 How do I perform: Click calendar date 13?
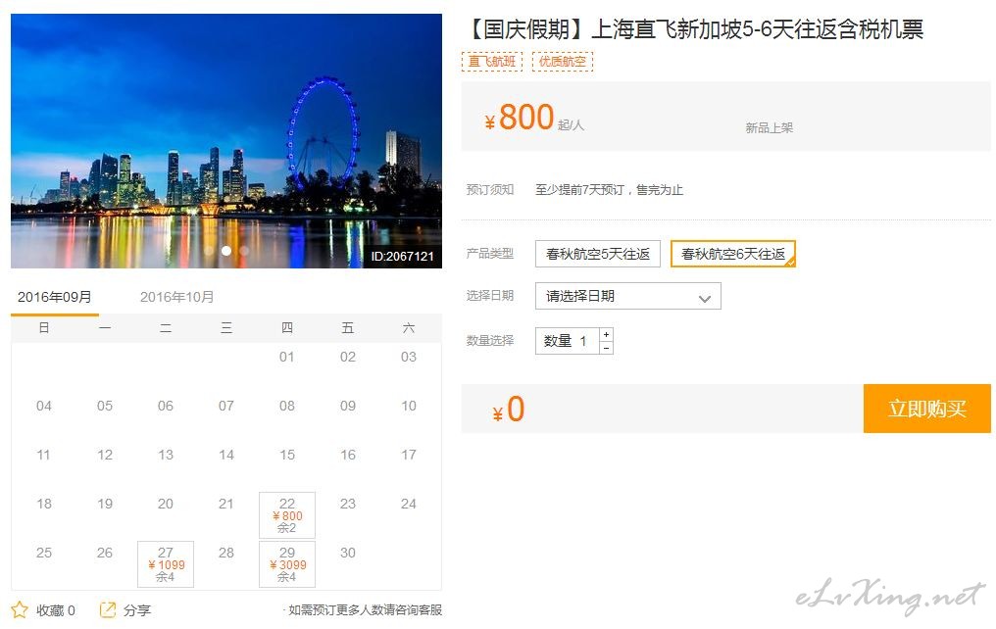click(x=165, y=455)
